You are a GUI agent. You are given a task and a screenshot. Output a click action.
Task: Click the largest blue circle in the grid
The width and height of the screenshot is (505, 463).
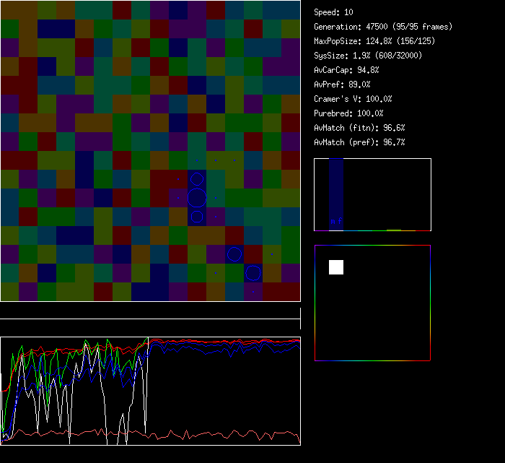197,197
